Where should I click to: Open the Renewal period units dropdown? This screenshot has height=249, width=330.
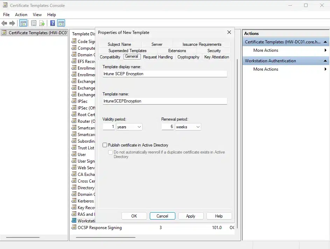click(x=188, y=127)
